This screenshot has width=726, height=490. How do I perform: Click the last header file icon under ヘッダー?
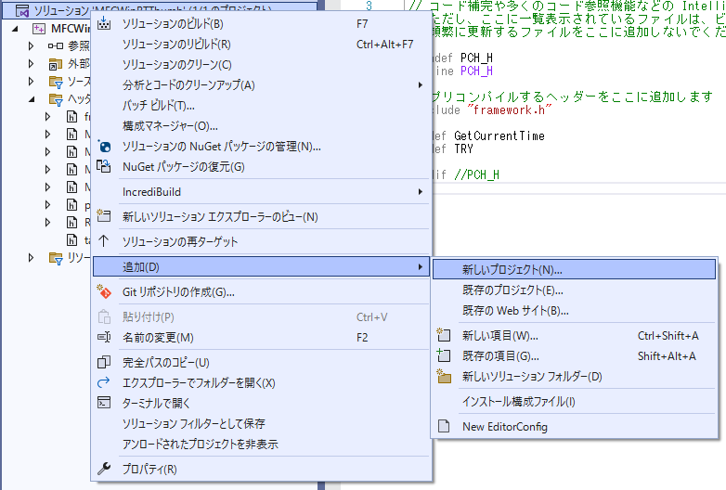tap(72, 239)
